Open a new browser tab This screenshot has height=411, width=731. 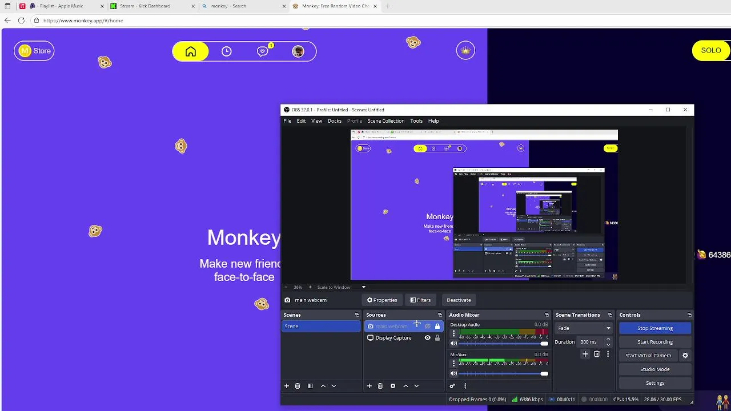coord(388,6)
